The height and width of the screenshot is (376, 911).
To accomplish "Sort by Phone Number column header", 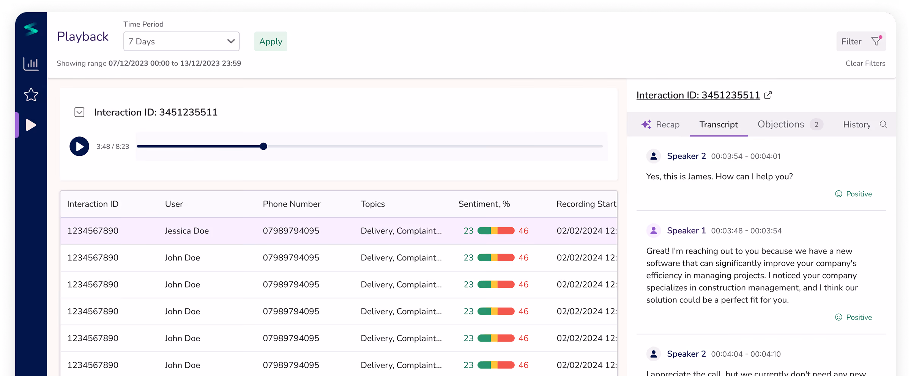I will (x=292, y=204).
